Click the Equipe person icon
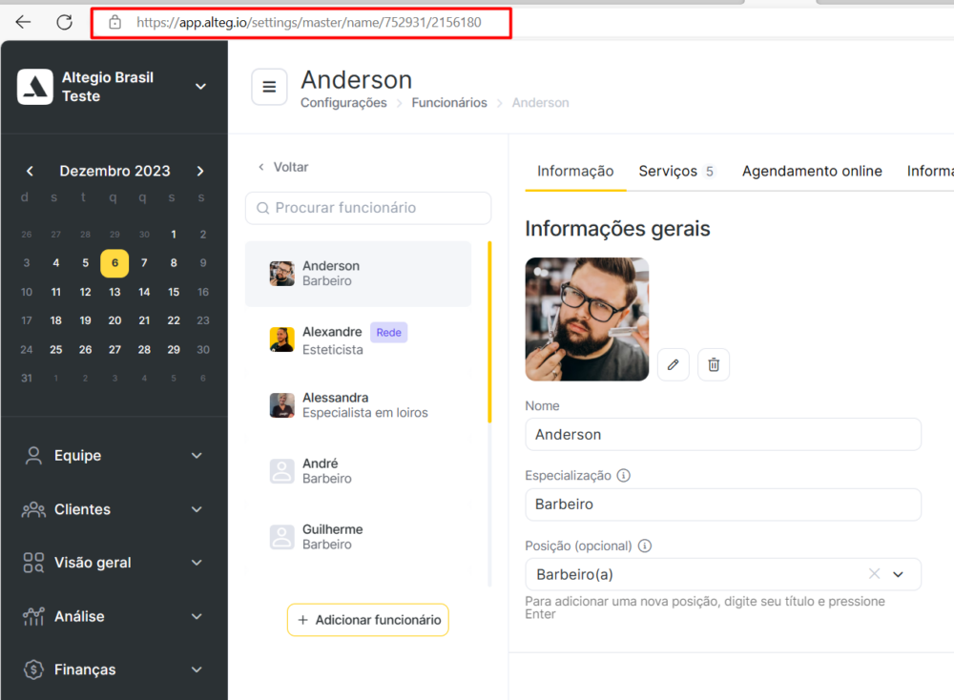 pos(33,456)
